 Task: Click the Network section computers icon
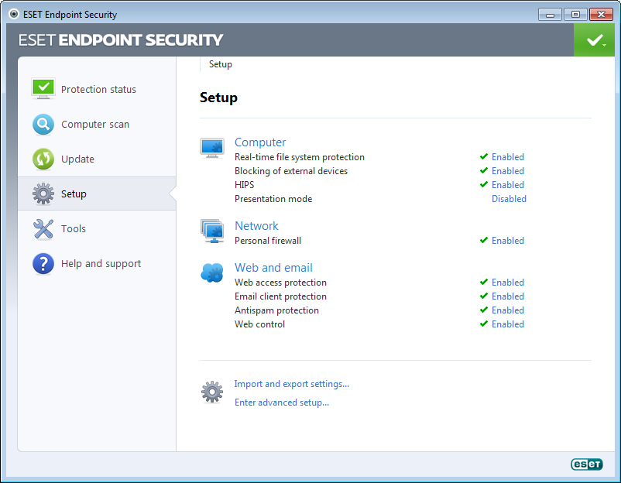point(212,231)
